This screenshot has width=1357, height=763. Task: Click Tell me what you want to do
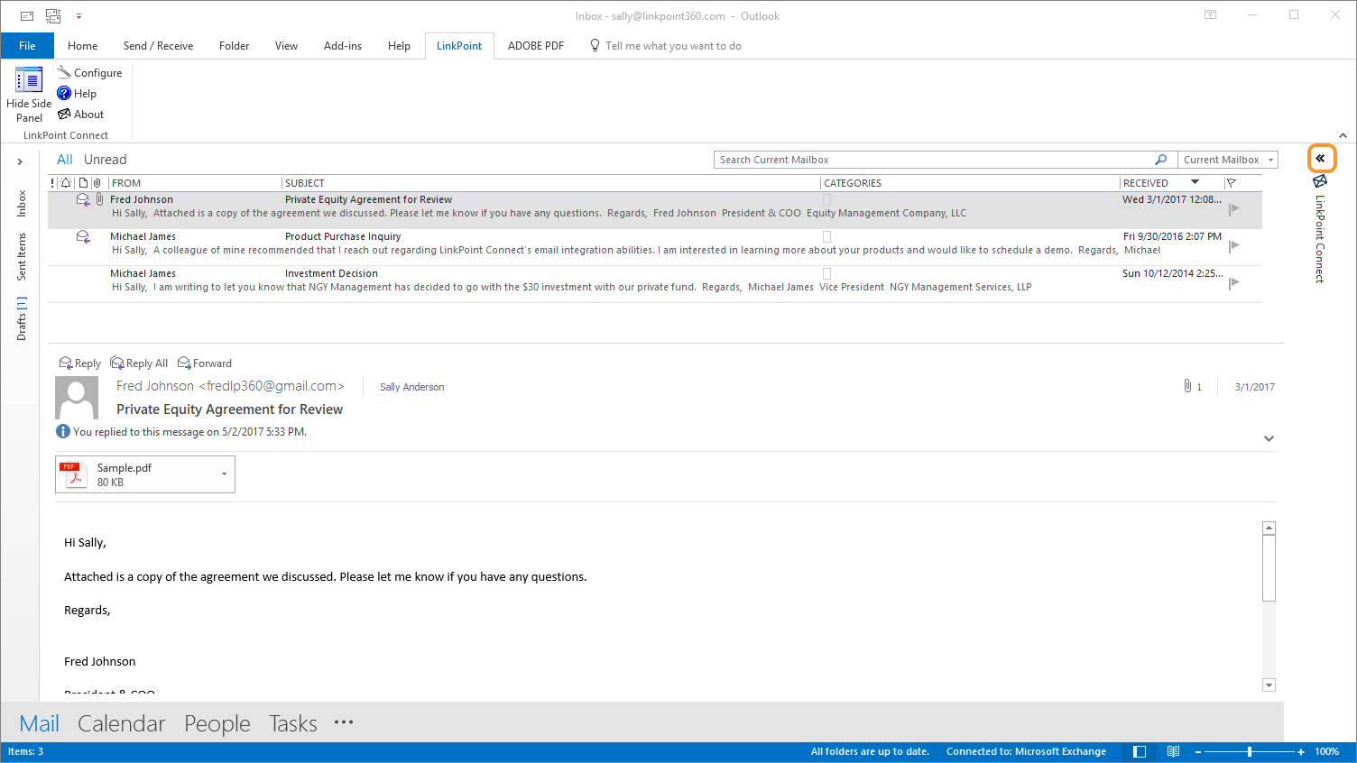coord(665,46)
